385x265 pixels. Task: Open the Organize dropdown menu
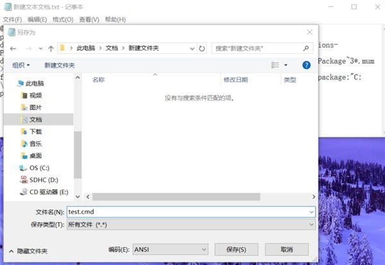tap(21, 65)
